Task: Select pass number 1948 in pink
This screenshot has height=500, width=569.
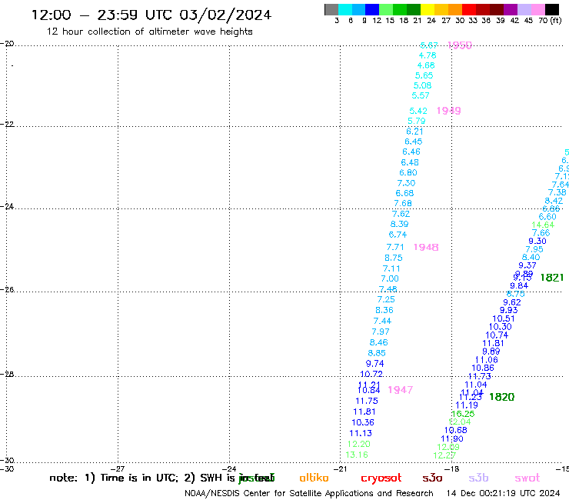Action: pyautogui.click(x=426, y=247)
